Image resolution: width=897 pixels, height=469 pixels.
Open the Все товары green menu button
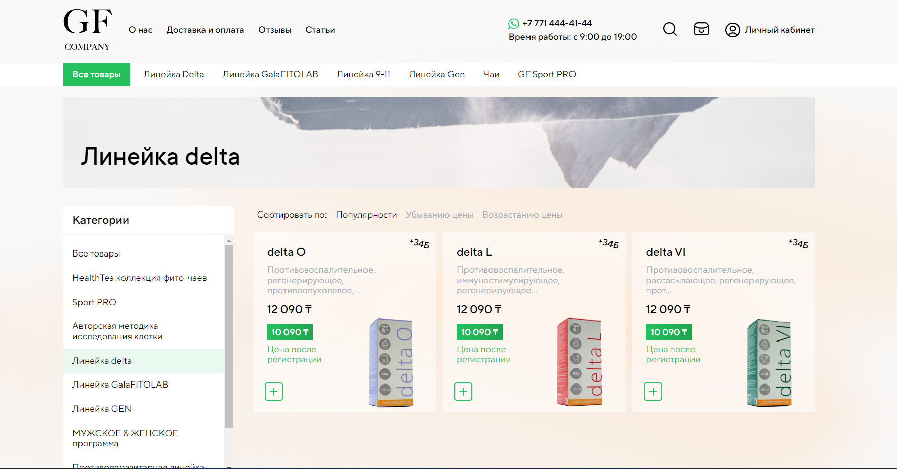(x=97, y=74)
